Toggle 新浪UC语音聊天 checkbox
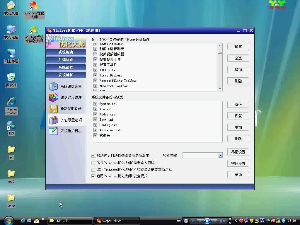 click(x=95, y=49)
